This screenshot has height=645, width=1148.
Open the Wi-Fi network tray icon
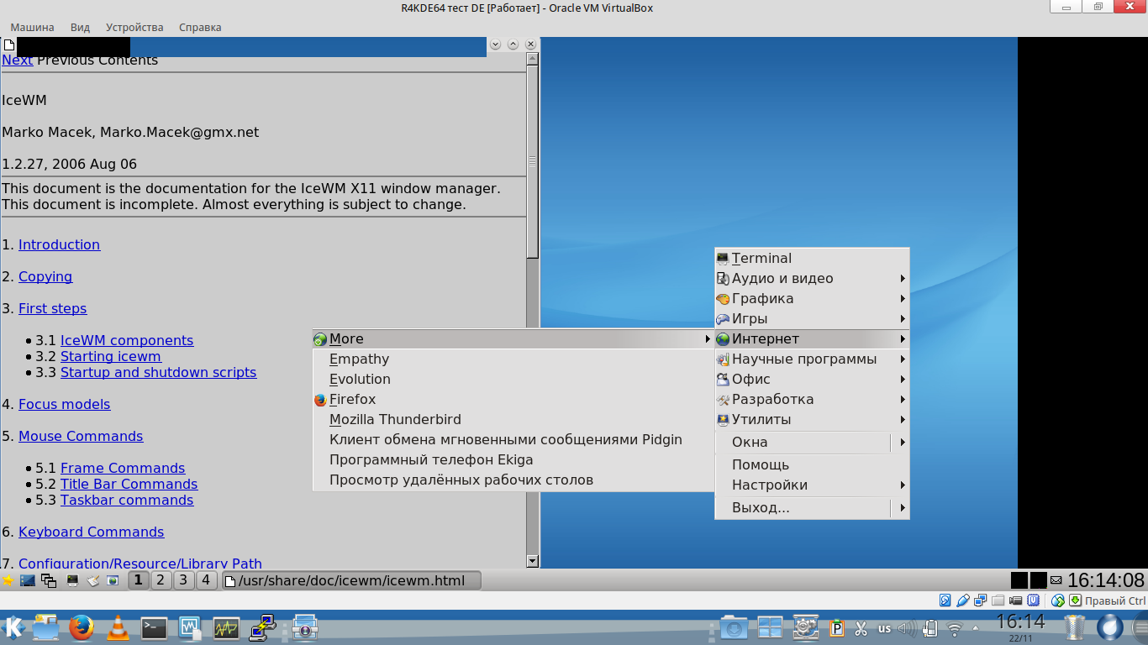click(x=955, y=628)
